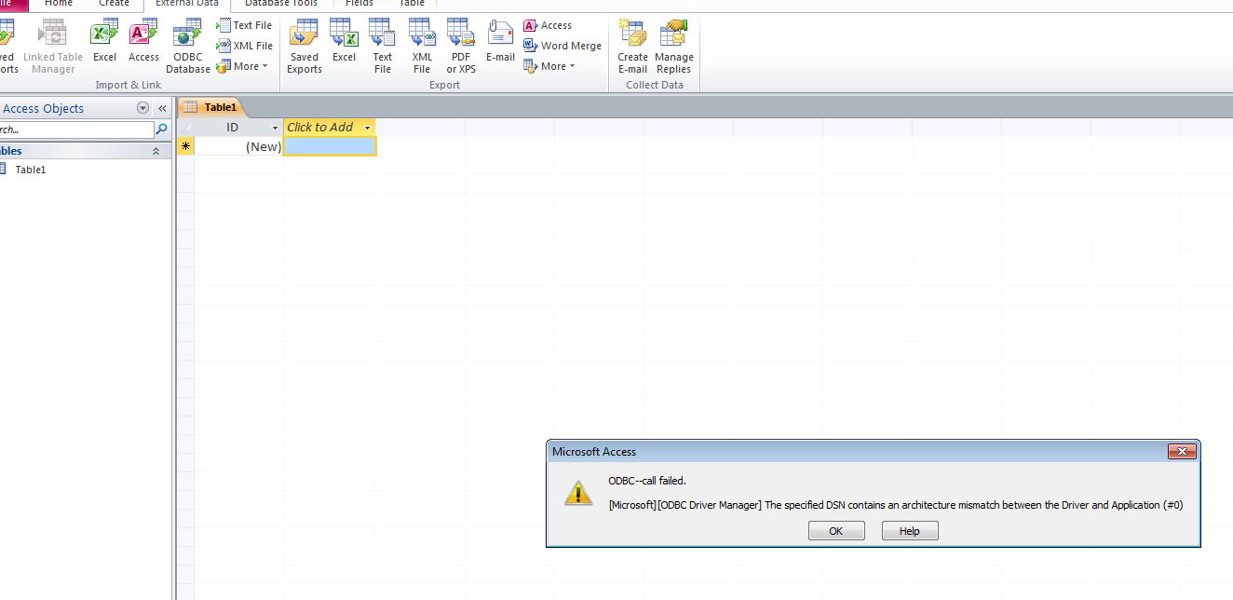1233x600 pixels.
Task: Open navigation pane category dropdown menu
Action: [142, 108]
